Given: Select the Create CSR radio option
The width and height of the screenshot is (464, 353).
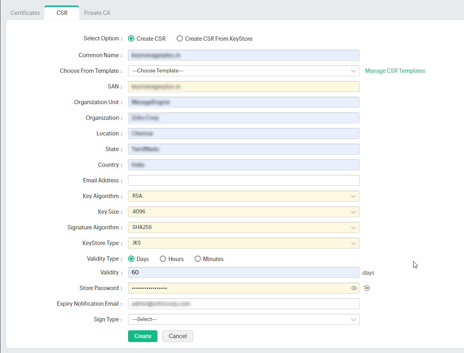Looking at the screenshot, I should tap(131, 39).
